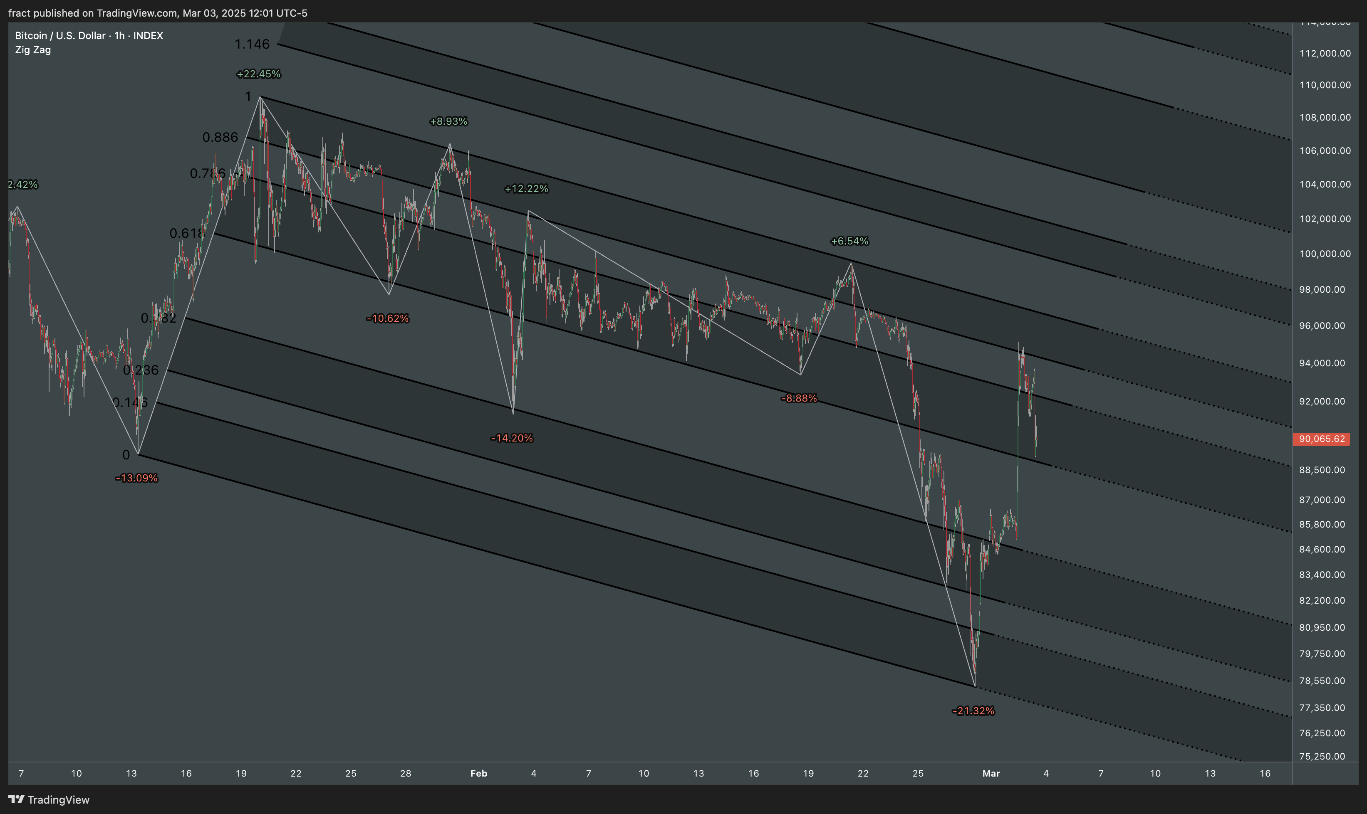Image resolution: width=1367 pixels, height=814 pixels.
Task: Click the 0.886 Fibonacci level label
Action: point(220,137)
